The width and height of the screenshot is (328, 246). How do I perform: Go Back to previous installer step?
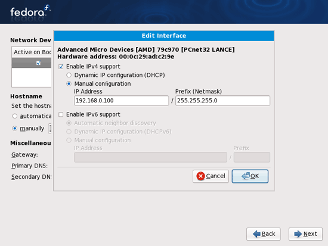point(264,234)
